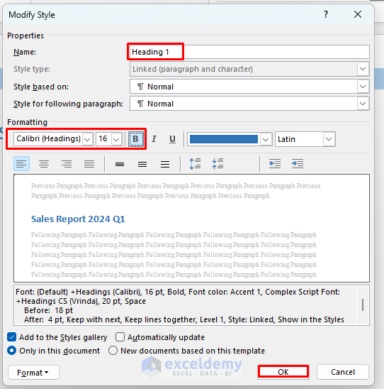The height and width of the screenshot is (389, 384).
Task: Apply justify paragraph alignment
Action: [89, 164]
